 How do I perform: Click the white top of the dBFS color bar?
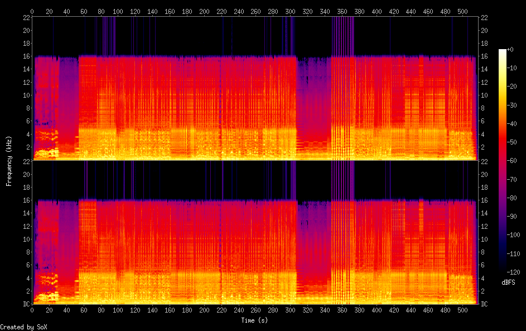[503, 51]
